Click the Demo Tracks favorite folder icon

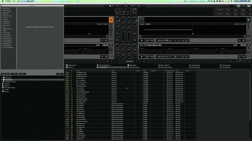159,65
